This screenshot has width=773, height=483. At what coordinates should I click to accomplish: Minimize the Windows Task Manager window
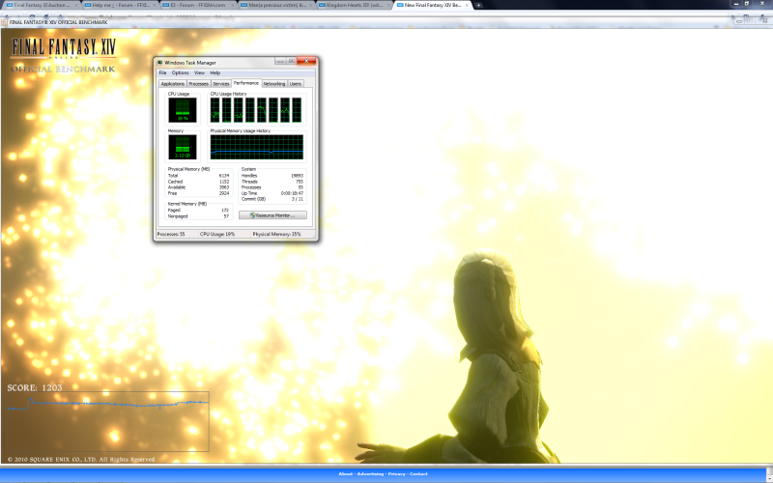click(280, 61)
